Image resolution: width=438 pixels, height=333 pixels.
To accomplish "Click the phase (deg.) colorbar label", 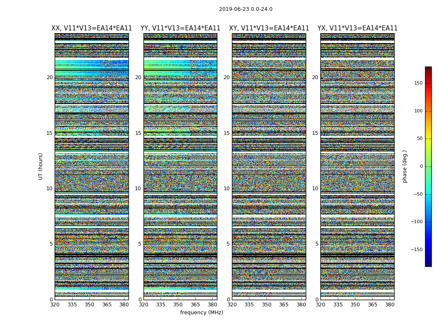I will [x=405, y=166].
